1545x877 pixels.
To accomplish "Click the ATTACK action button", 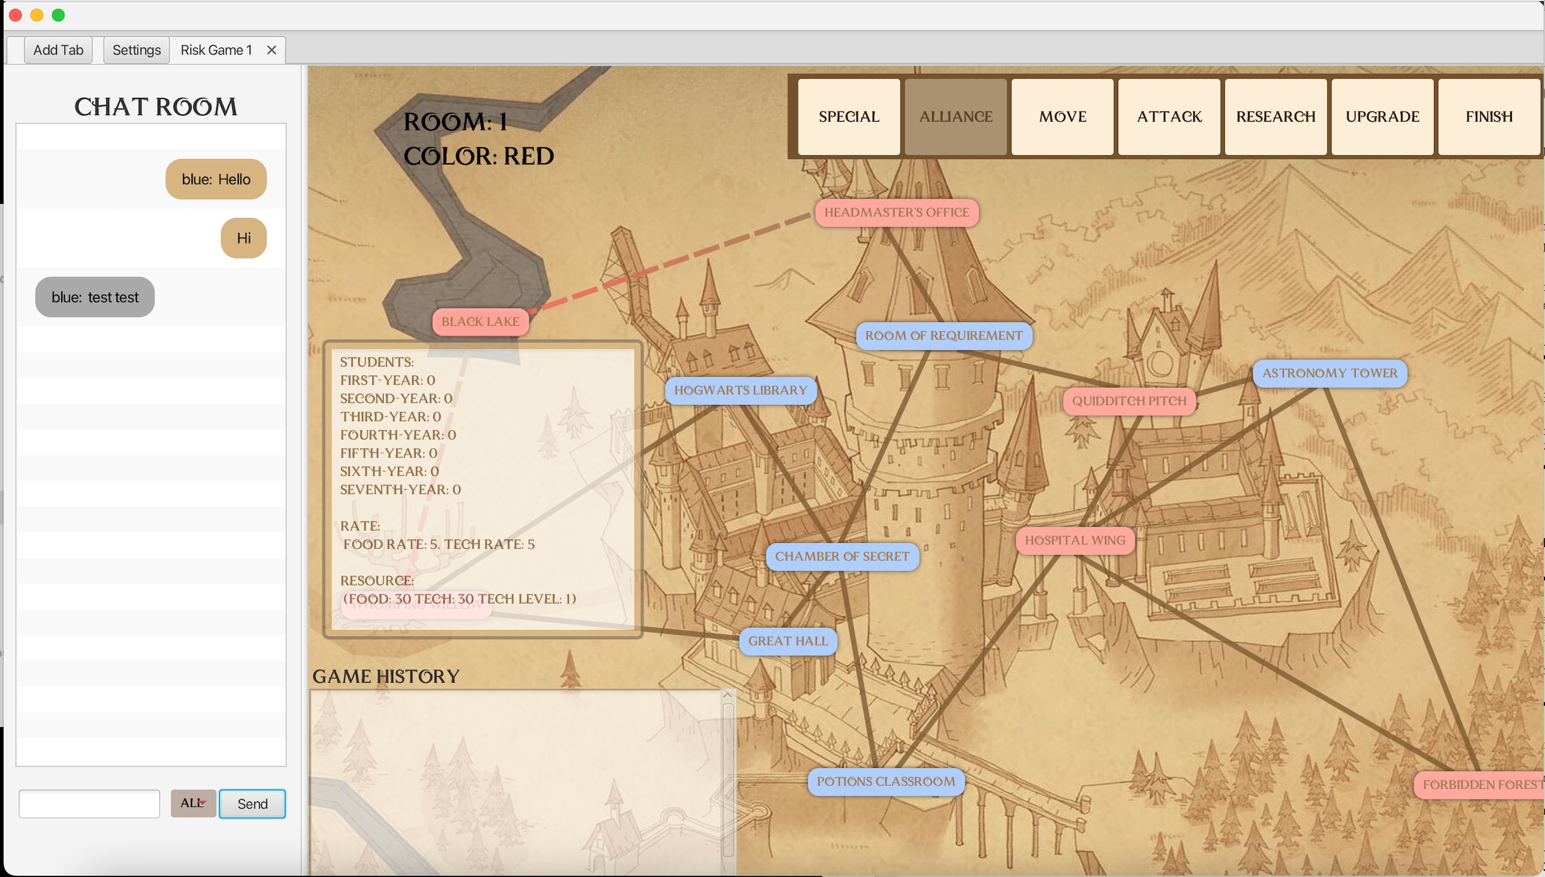I will (1169, 117).
